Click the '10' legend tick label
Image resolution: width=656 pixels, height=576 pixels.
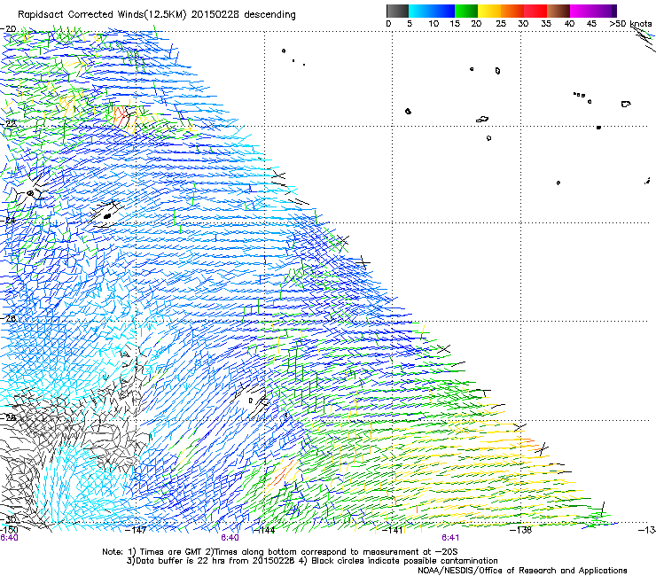pyautogui.click(x=433, y=23)
